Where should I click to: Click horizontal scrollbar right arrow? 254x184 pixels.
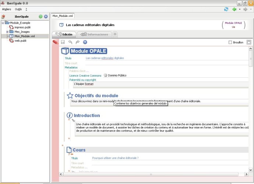click(246, 174)
